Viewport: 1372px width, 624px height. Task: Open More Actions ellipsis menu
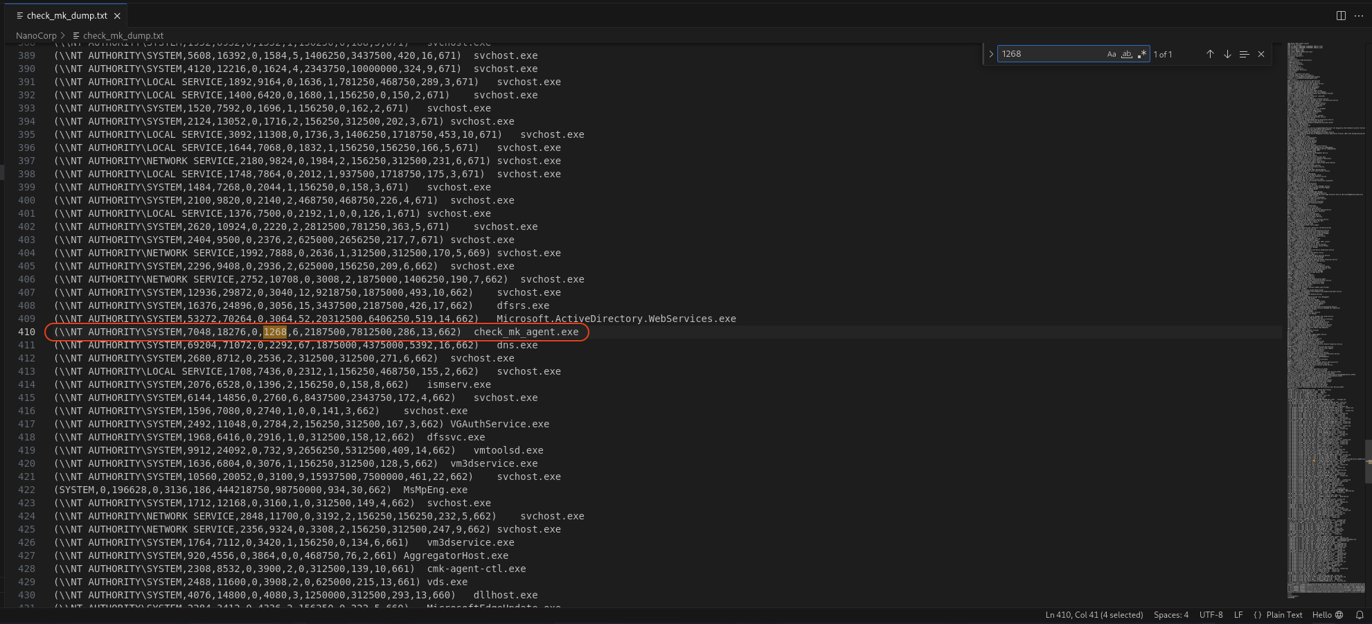point(1359,15)
